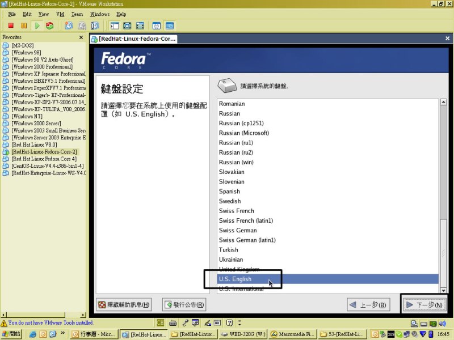Select the [RedHat-Linux-Fedora-Cor... VM tab
This screenshot has width=454, height=340.
coord(133,39)
